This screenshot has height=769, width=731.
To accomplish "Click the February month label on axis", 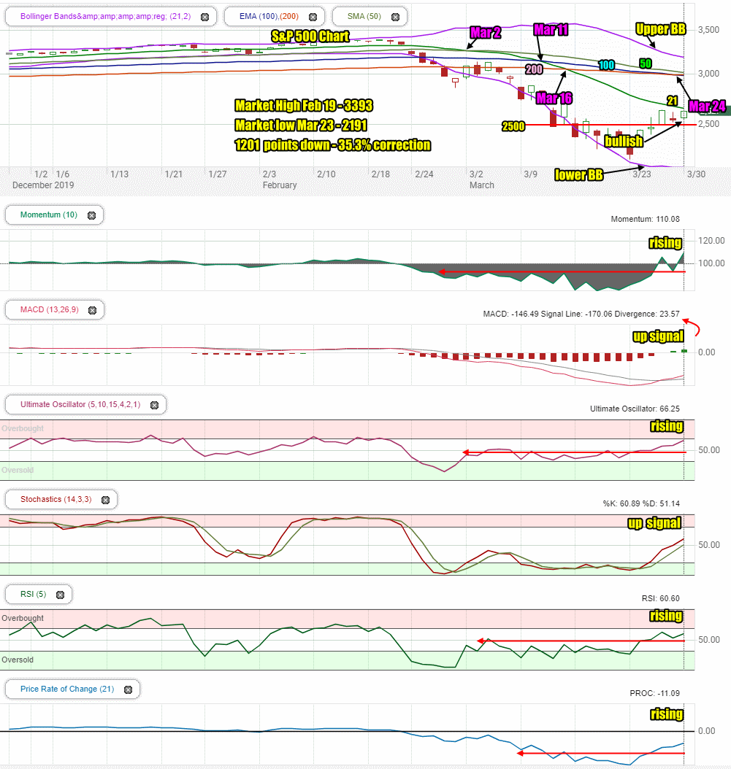I will click(x=280, y=185).
